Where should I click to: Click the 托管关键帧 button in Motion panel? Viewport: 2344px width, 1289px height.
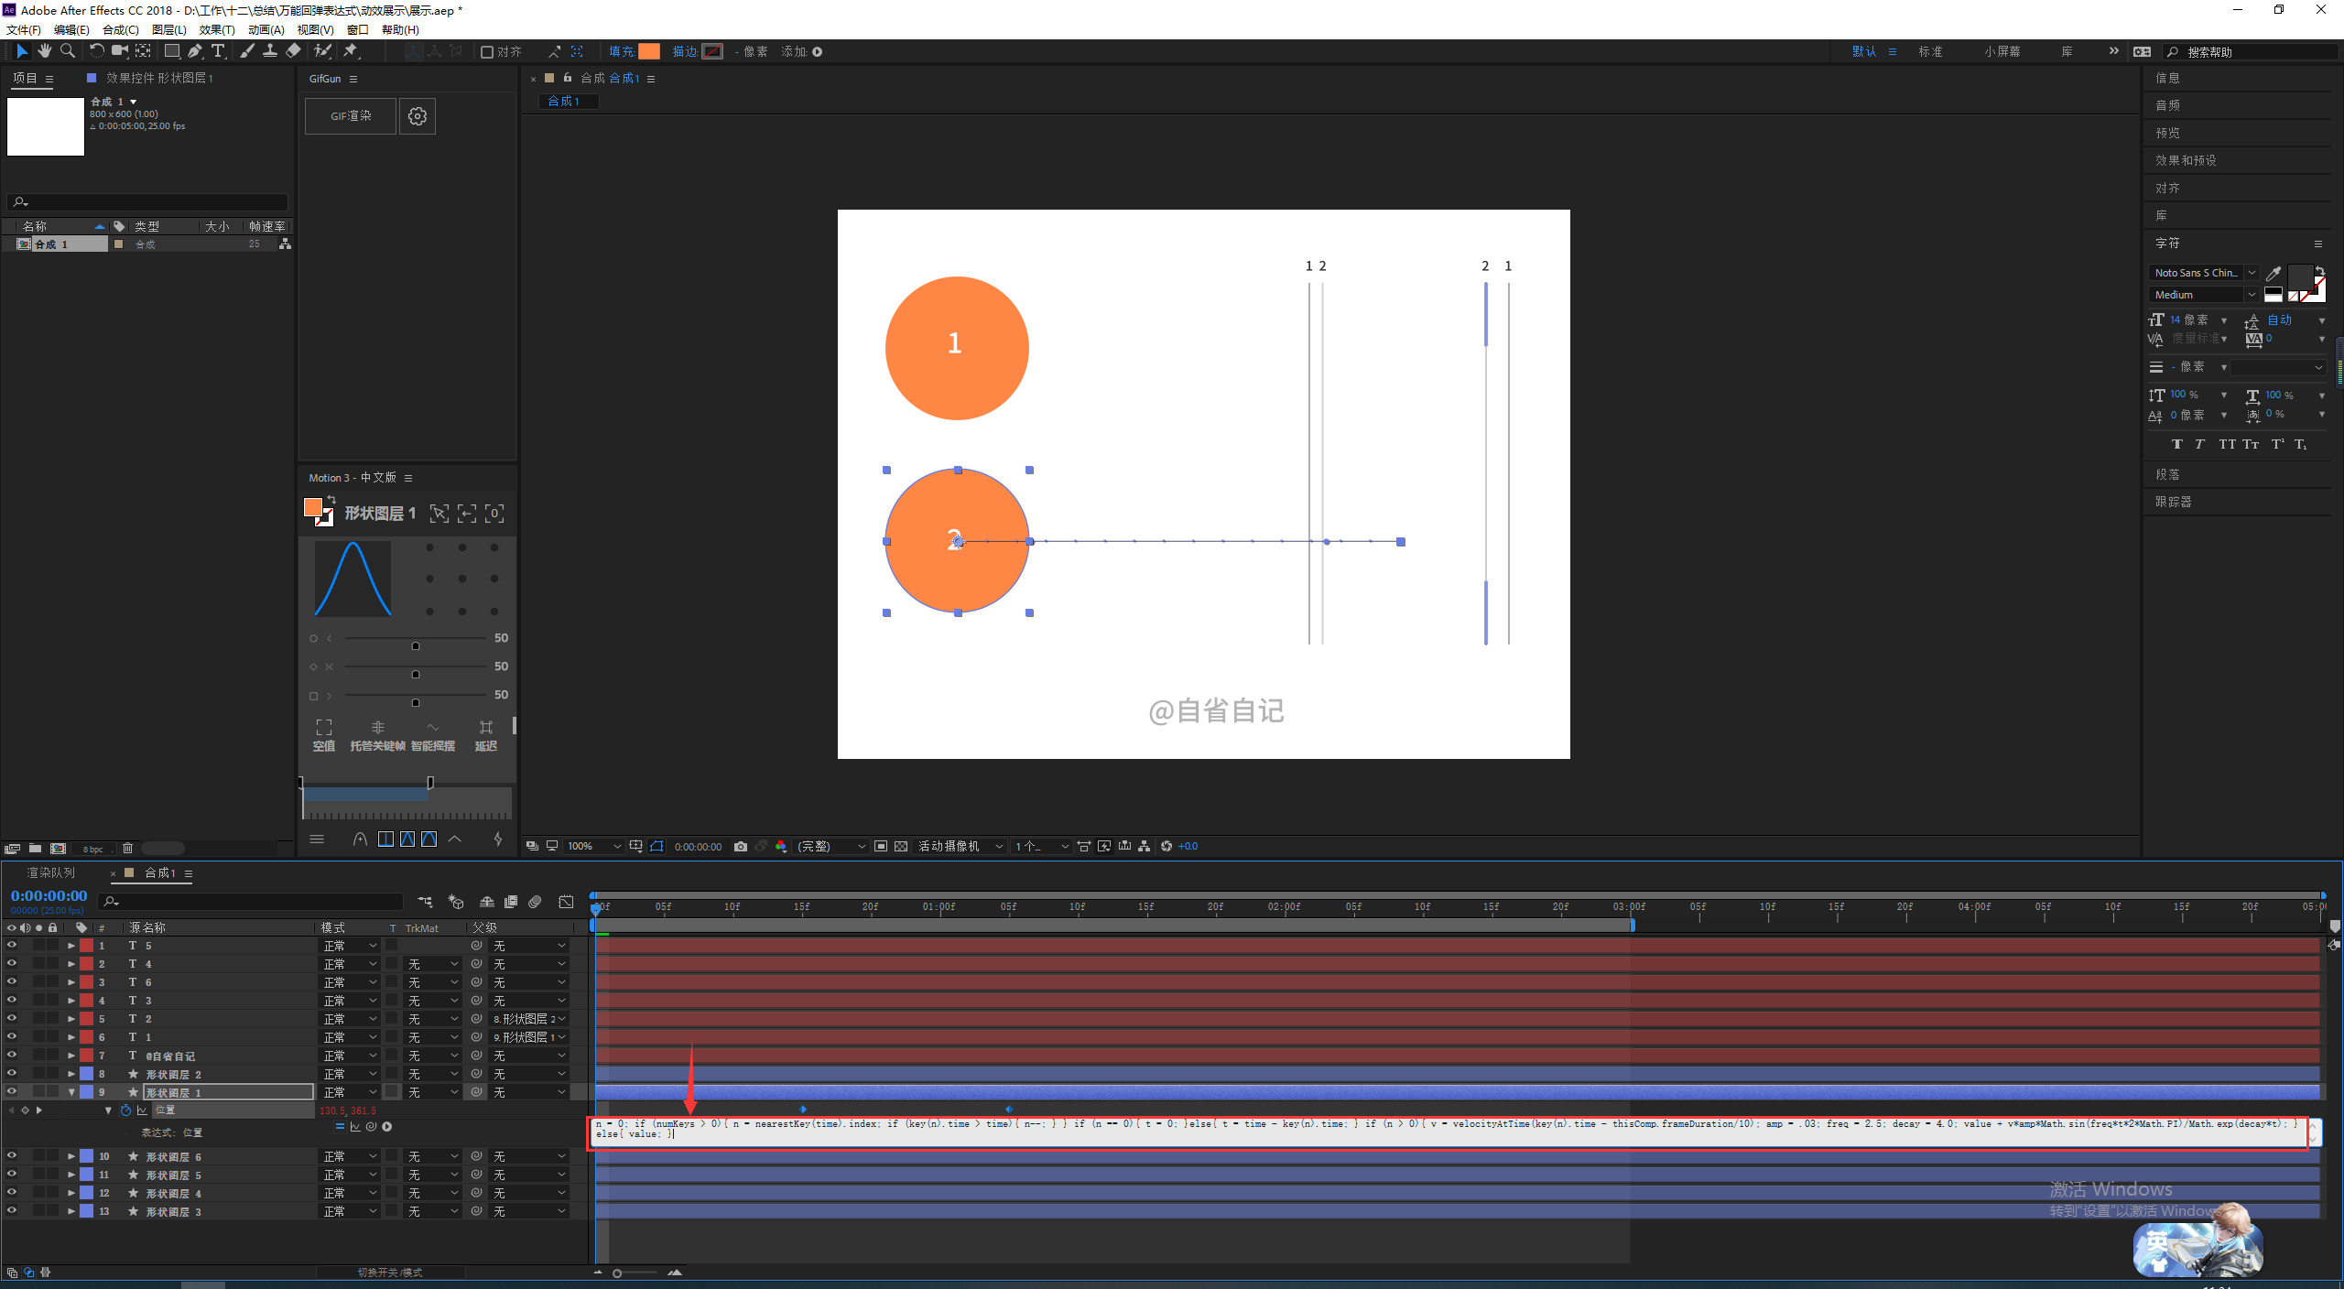click(x=377, y=735)
